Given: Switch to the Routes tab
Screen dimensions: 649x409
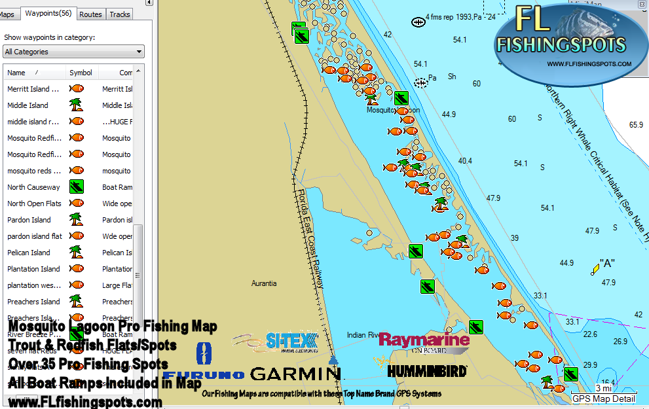Looking at the screenshot, I should tap(90, 14).
